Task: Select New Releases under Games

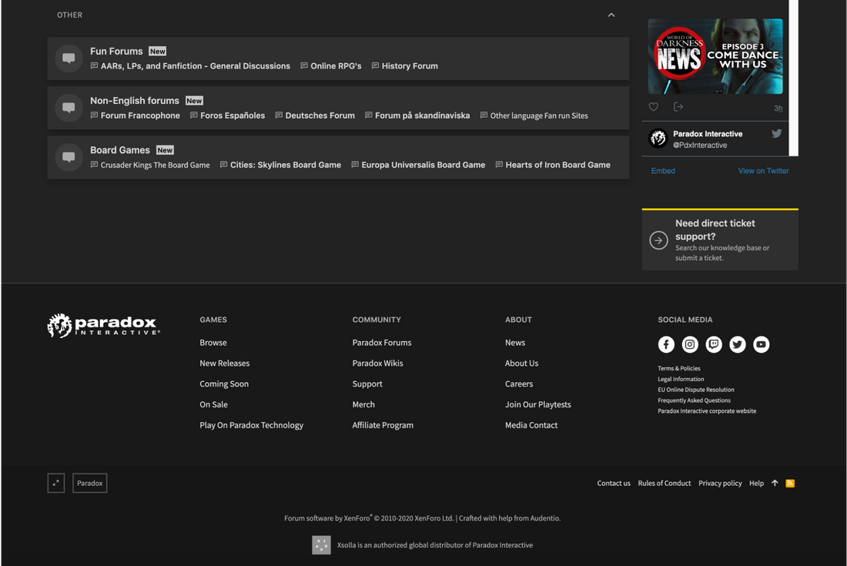Action: pyautogui.click(x=224, y=363)
